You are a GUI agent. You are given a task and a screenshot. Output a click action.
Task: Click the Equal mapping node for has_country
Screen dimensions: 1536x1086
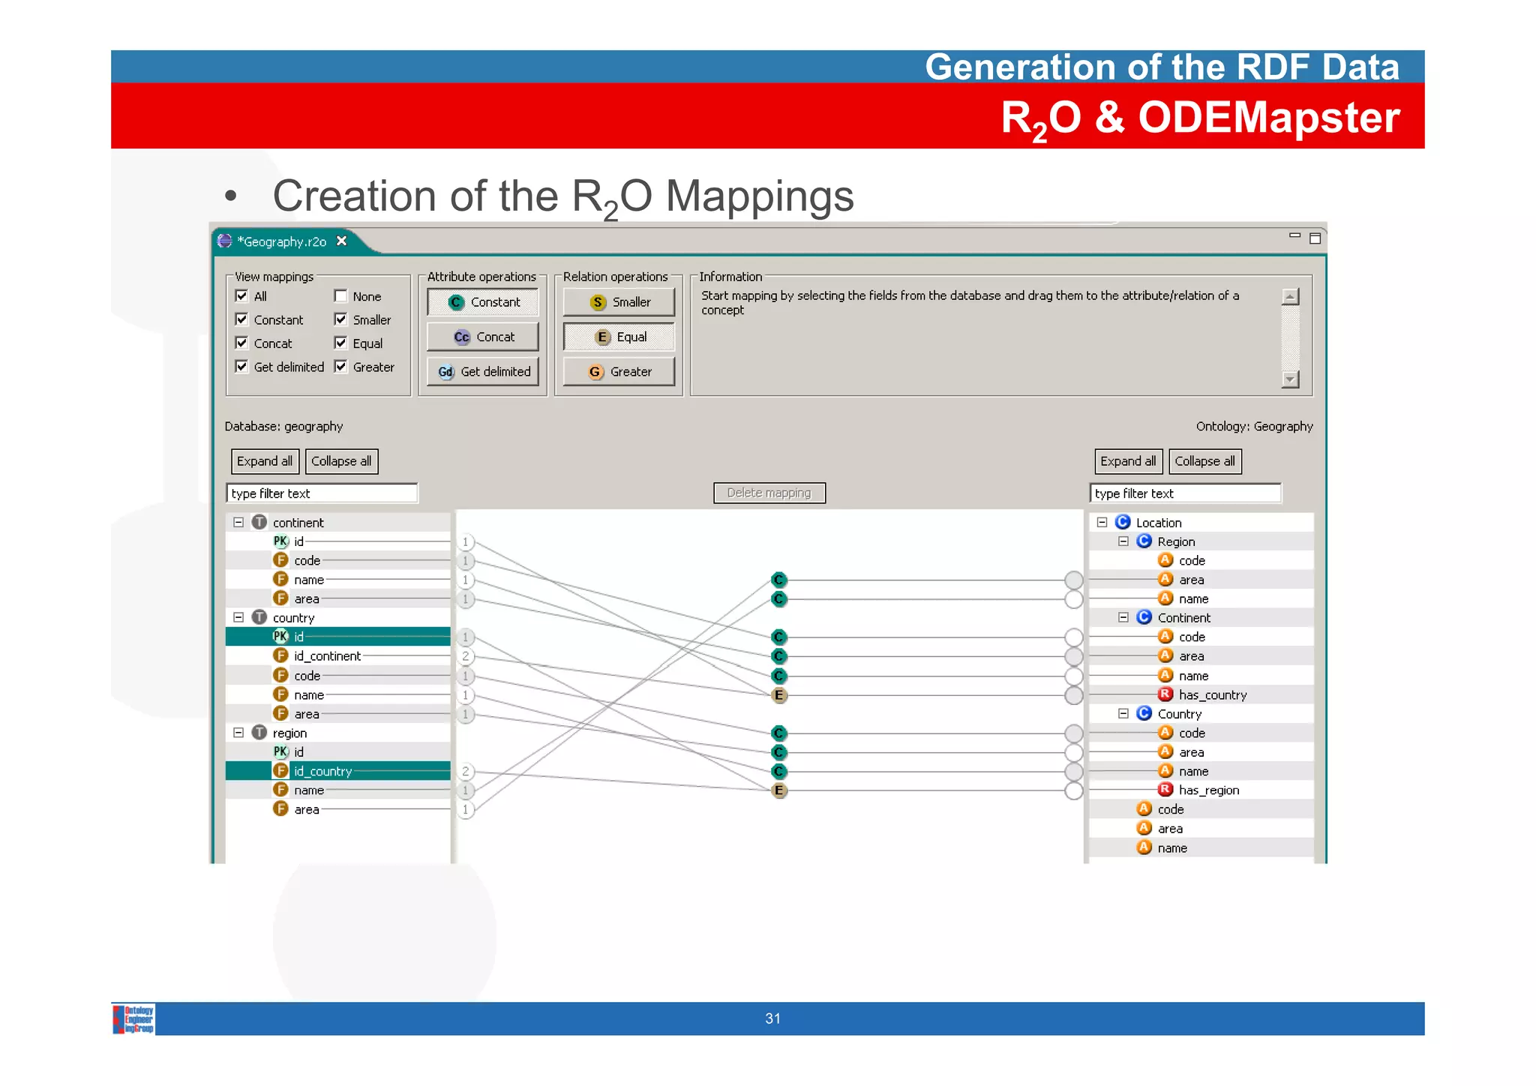[x=779, y=695]
